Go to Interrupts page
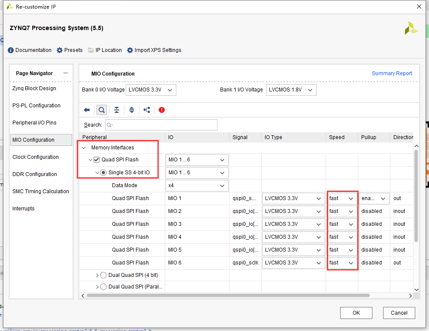The width and height of the screenshot is (429, 331). pyautogui.click(x=24, y=209)
